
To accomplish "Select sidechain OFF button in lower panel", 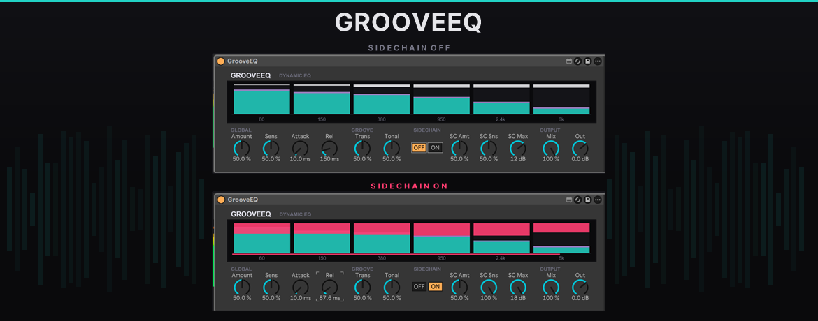I will coord(419,287).
